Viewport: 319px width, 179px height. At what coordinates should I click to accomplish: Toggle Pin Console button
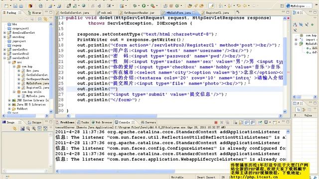point(260,122)
